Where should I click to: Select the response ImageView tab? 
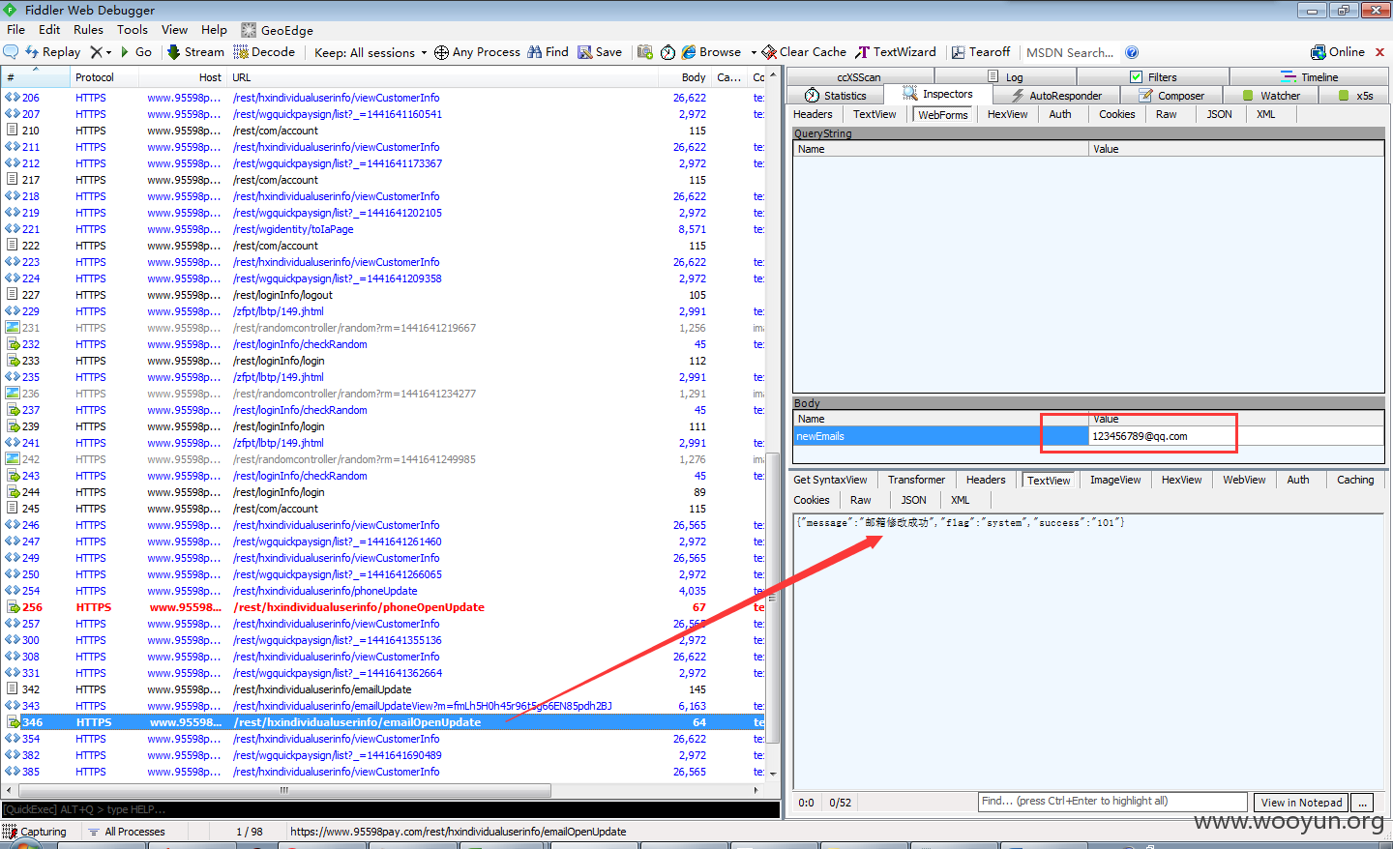click(x=1114, y=480)
